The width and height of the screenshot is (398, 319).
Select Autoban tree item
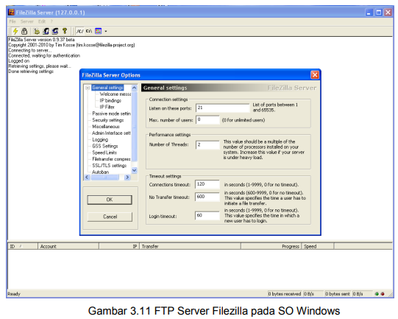100,172
